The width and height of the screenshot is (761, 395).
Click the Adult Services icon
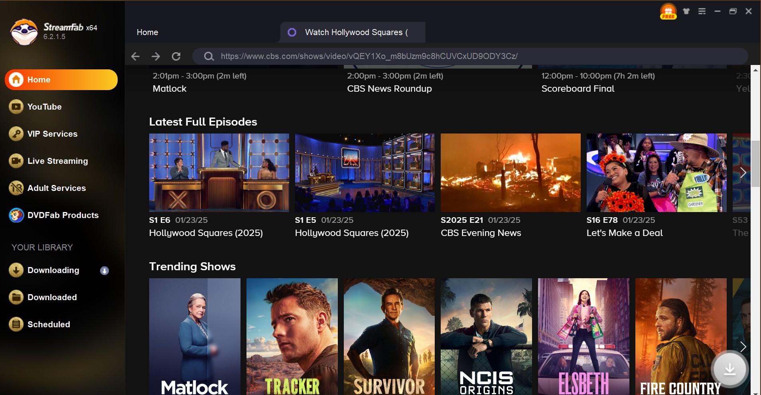point(16,188)
